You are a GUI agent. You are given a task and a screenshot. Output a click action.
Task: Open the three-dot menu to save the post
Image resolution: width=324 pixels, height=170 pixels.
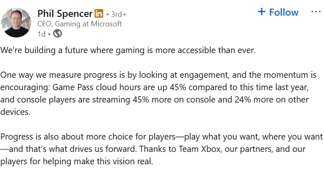pos(316,11)
